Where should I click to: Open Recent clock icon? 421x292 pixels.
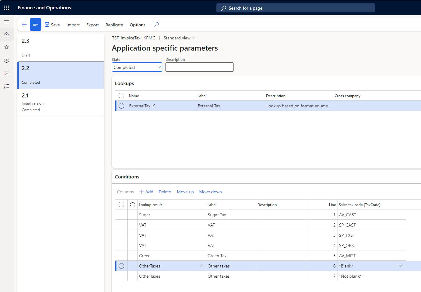(7, 60)
